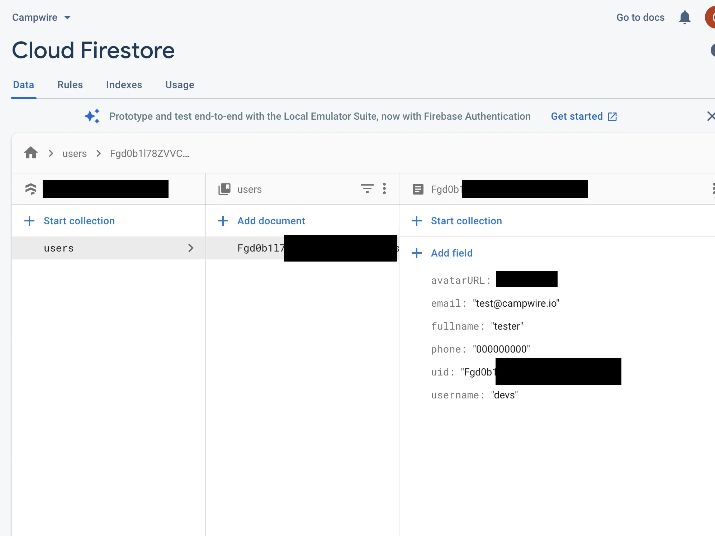The image size is (715, 536).
Task: Expand the users collection chevron
Action: (x=191, y=248)
